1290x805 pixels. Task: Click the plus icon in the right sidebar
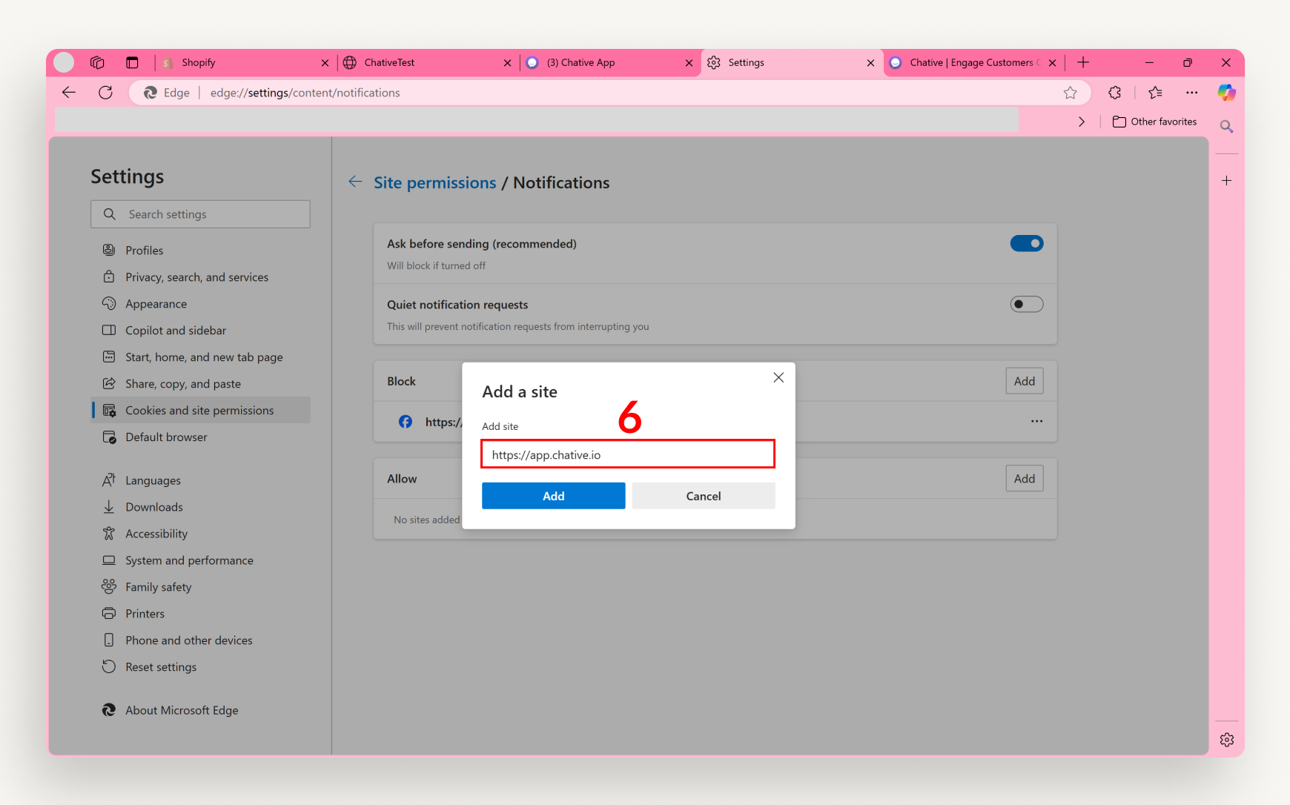pos(1226,179)
